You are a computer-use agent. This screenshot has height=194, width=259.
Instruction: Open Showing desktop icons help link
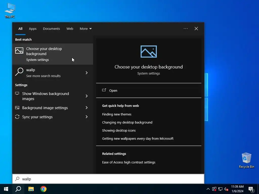tap(119, 130)
